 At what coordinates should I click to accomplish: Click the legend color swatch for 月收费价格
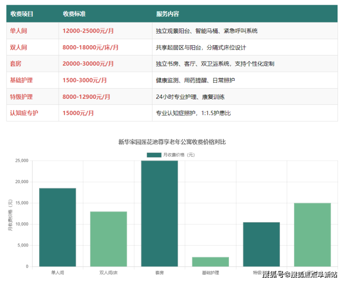[x=153, y=155]
